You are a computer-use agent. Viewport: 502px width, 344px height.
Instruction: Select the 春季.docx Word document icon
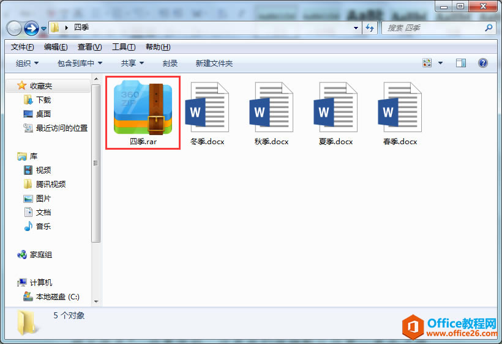pos(400,107)
